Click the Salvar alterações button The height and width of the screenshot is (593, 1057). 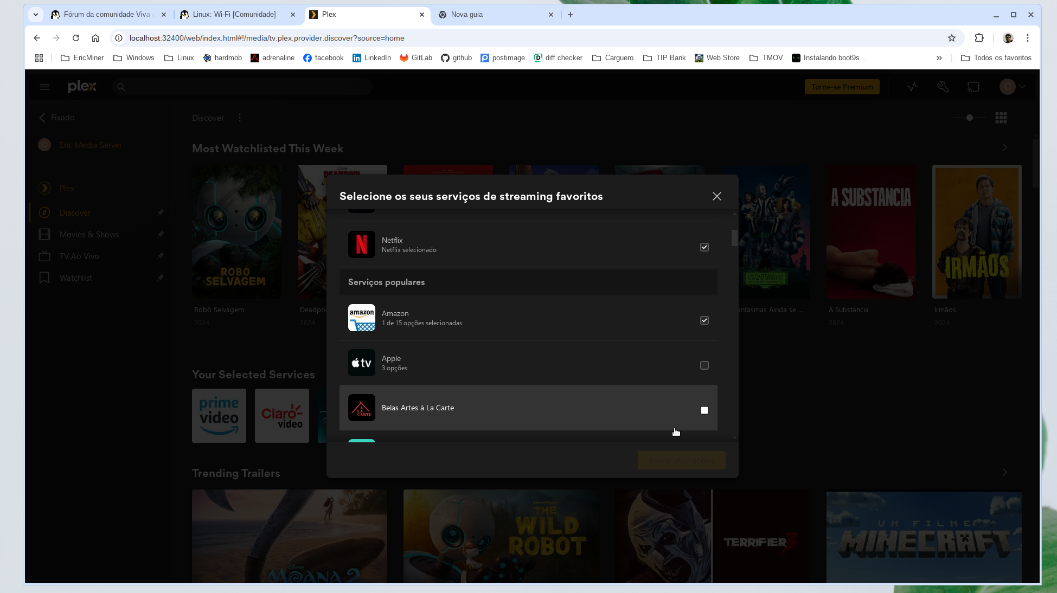coord(681,461)
